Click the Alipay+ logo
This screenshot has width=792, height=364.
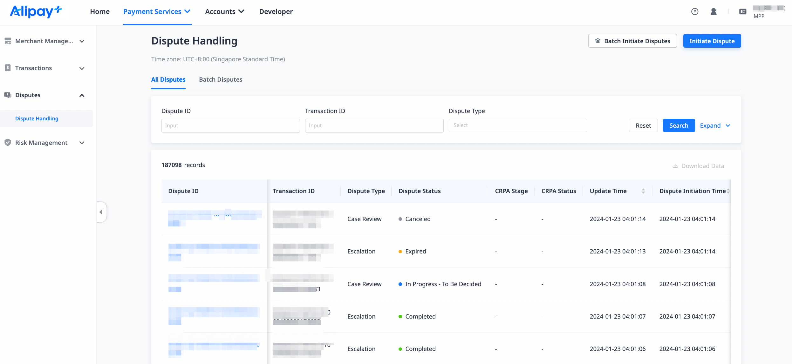pyautogui.click(x=36, y=11)
